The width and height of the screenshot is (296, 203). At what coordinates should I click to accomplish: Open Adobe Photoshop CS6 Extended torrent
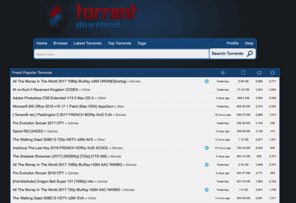tap(53, 98)
